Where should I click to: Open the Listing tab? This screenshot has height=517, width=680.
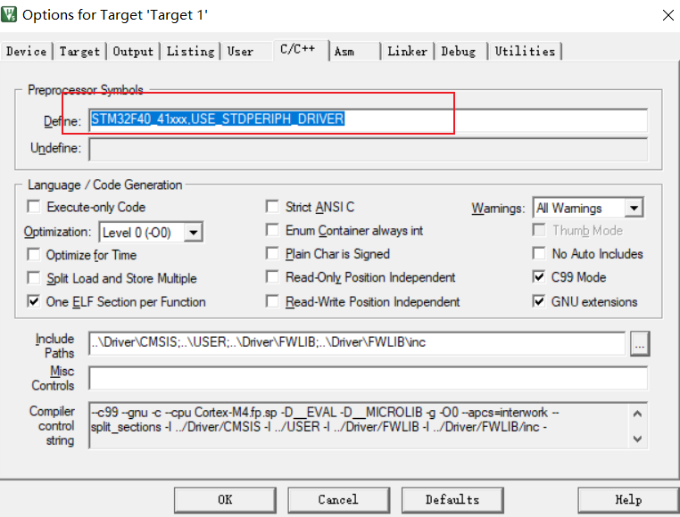tap(190, 51)
